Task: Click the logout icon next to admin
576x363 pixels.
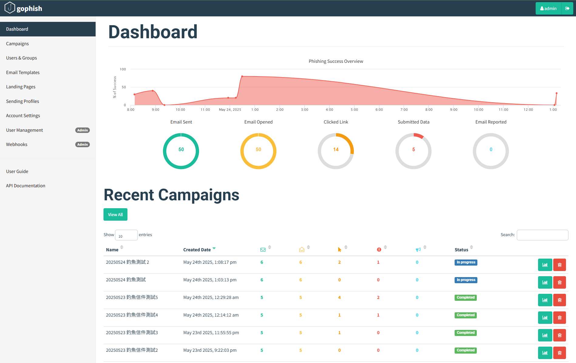Action: [567, 8]
